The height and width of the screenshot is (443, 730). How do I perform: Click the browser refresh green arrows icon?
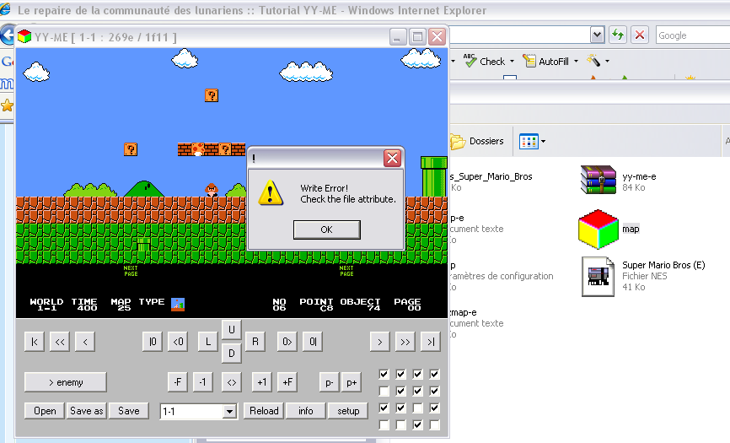coord(617,35)
